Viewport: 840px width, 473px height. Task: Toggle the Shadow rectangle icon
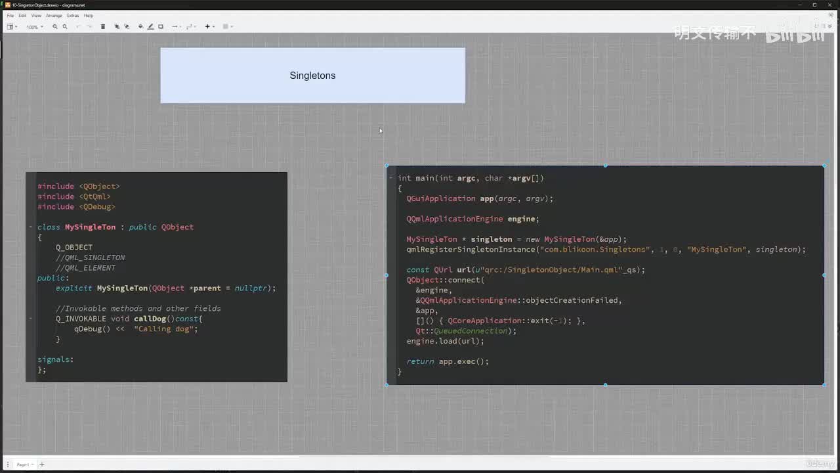pyautogui.click(x=160, y=27)
